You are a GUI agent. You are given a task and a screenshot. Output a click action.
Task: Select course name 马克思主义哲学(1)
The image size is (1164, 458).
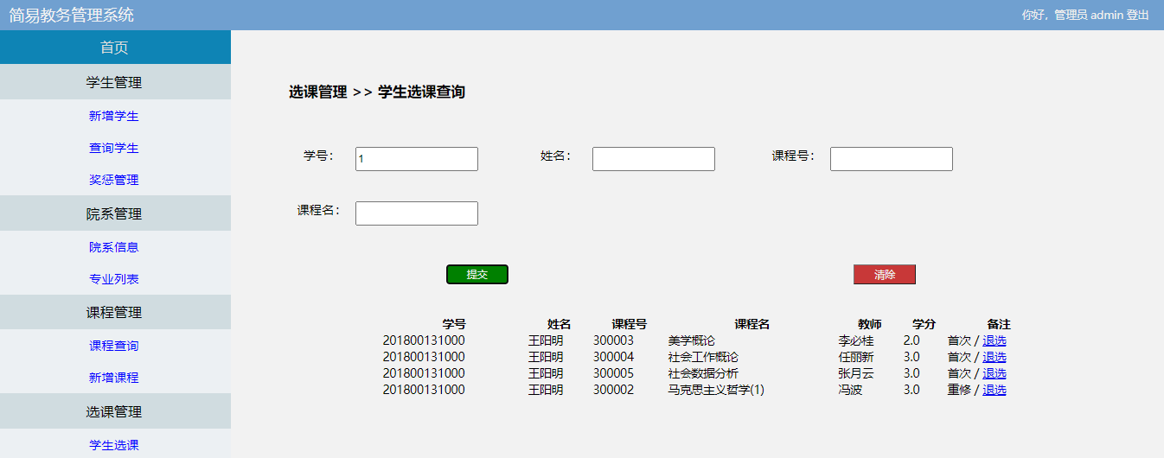(716, 390)
